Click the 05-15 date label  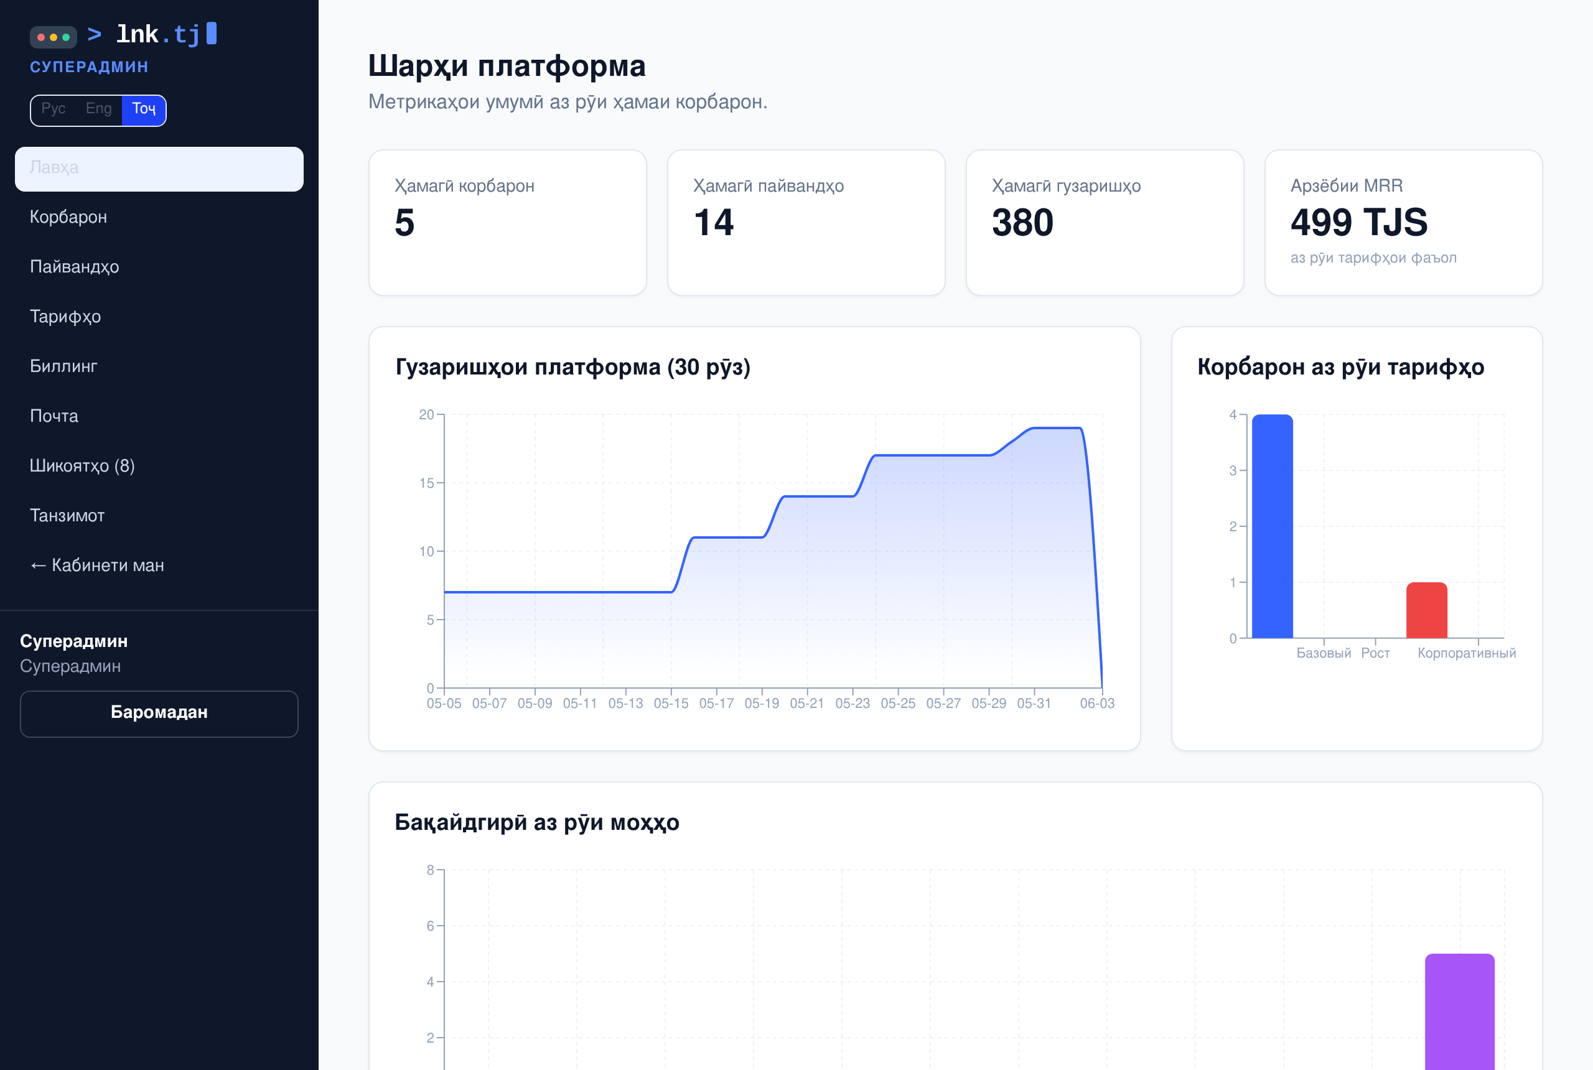671,704
